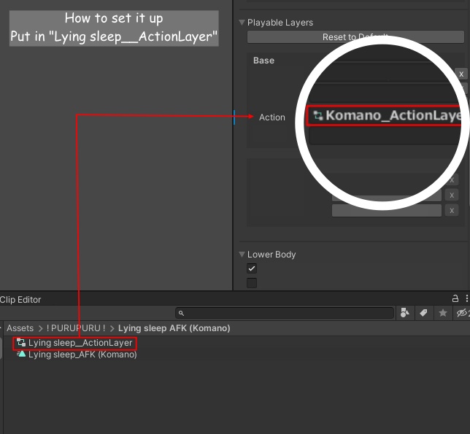Toggle the panel lock icon
This screenshot has width=470, height=434.
(x=455, y=298)
